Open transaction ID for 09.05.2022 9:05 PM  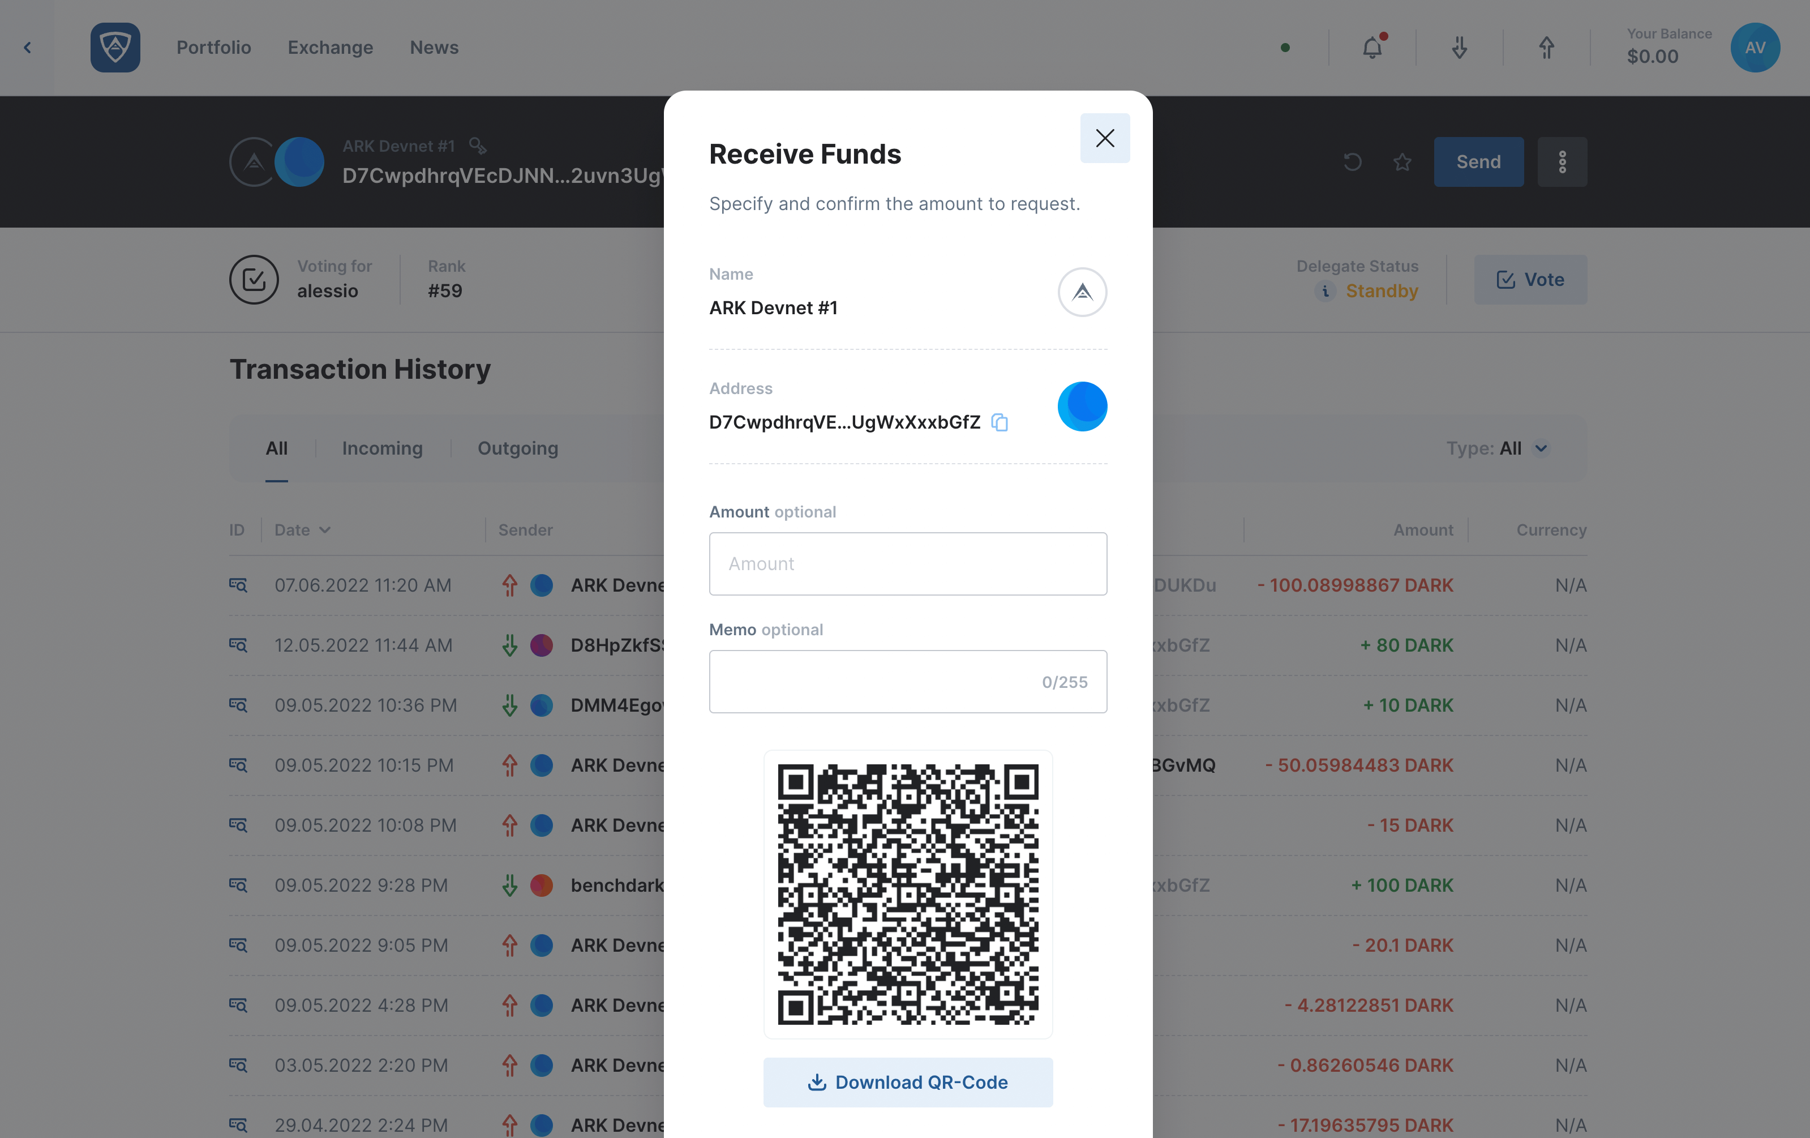point(238,946)
